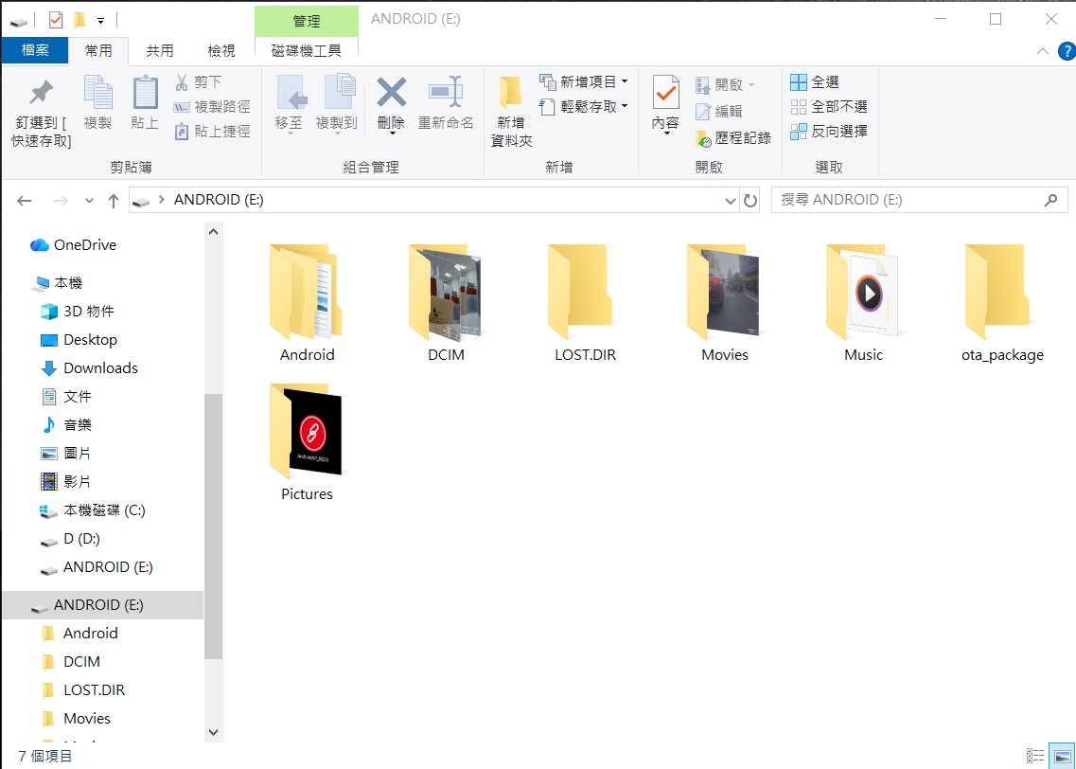1076x769 pixels.
Task: Switch to details view in status bar
Action: tap(1036, 756)
